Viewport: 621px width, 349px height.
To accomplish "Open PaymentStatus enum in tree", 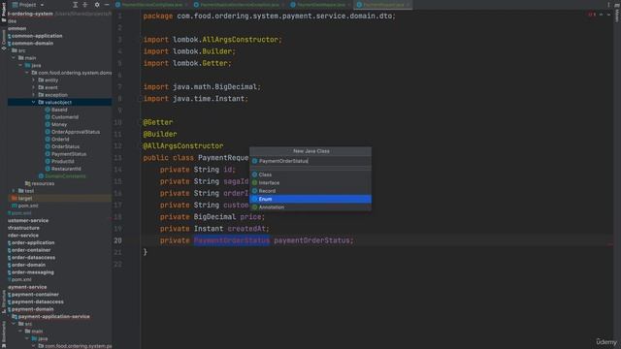I will pos(69,154).
